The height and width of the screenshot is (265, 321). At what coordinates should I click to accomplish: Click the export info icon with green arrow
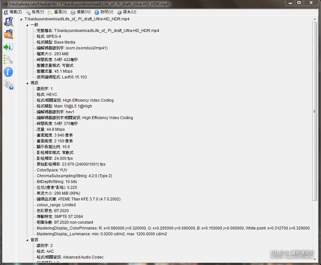click(8, 47)
